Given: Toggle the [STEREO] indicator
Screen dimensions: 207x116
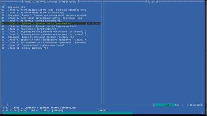Looking at the screenshot, I should pos(58,111).
